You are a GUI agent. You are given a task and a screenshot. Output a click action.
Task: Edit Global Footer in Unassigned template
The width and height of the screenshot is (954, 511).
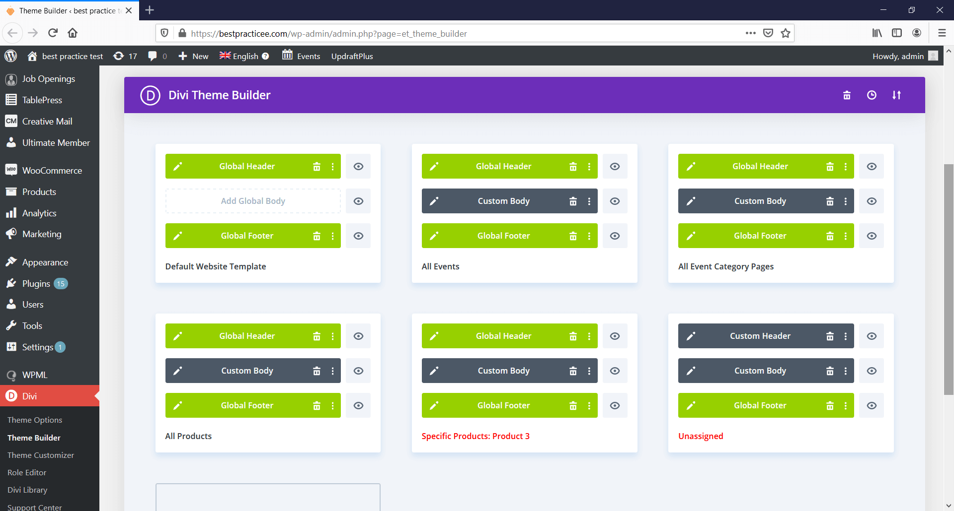click(691, 406)
